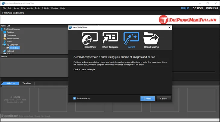Image resolution: width=220 pixels, height=122 pixels.
Task: Switch to DESIGN workspace
Action: pos(198,8)
